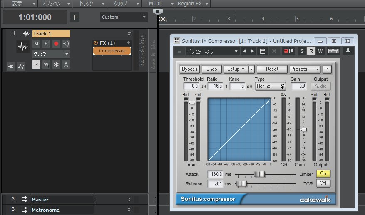Change compressor Type Normal selector
Image resolution: width=365 pixels, height=215 pixels.
pyautogui.click(x=271, y=86)
